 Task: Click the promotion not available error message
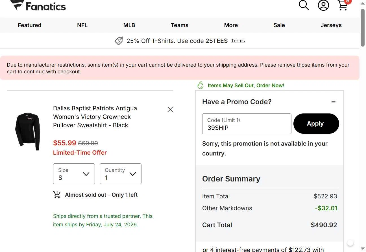[265, 148]
